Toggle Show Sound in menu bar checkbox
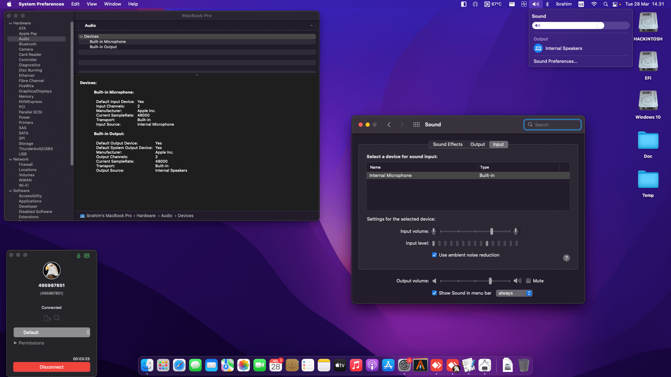Screen dimensions: 671x377 pos(434,293)
